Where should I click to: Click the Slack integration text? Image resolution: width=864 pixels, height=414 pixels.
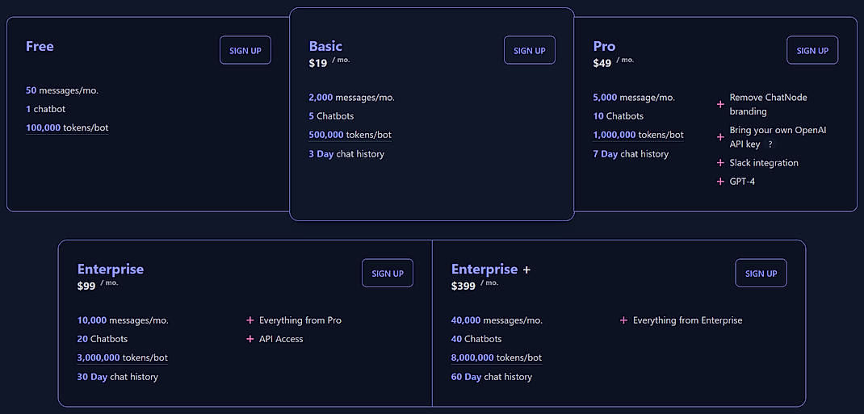(x=764, y=163)
